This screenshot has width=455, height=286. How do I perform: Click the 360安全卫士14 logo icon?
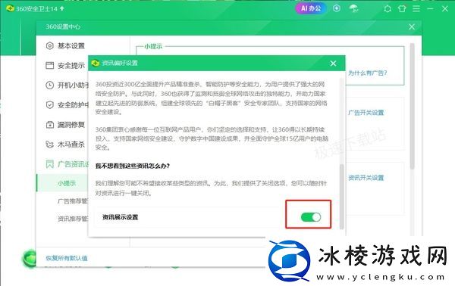coord(10,8)
